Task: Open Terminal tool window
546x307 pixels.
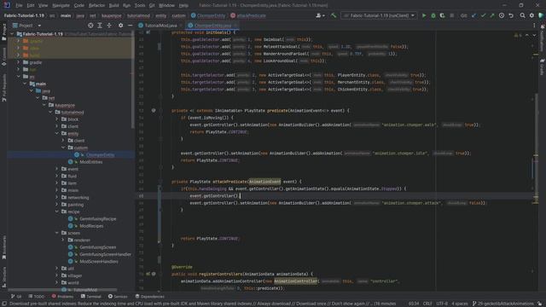Action: click(x=90, y=297)
